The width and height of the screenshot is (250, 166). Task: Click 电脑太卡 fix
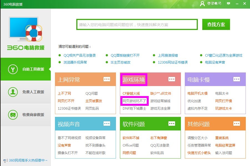point(222,94)
